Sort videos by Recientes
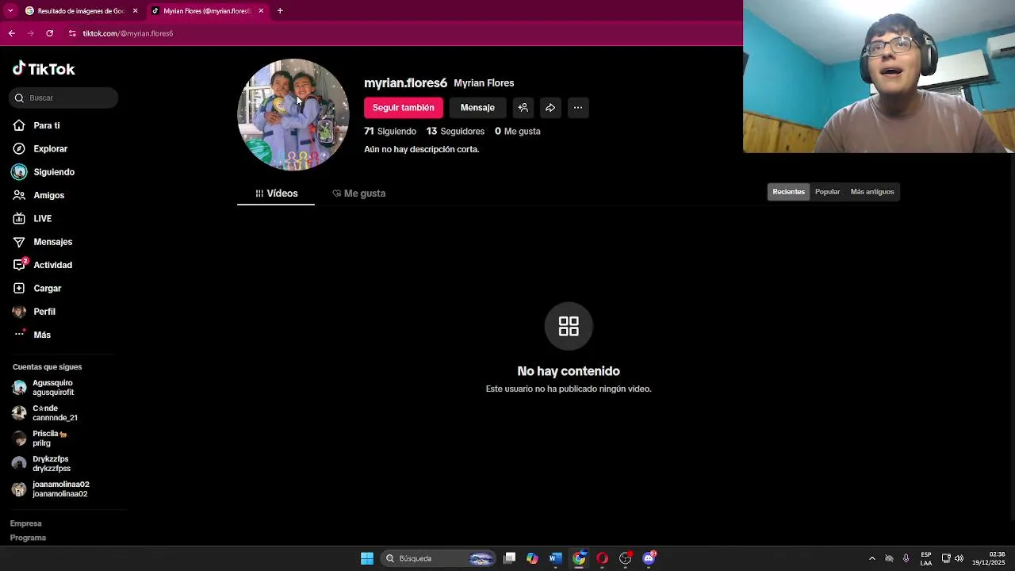Image resolution: width=1015 pixels, height=571 pixels. pyautogui.click(x=788, y=192)
